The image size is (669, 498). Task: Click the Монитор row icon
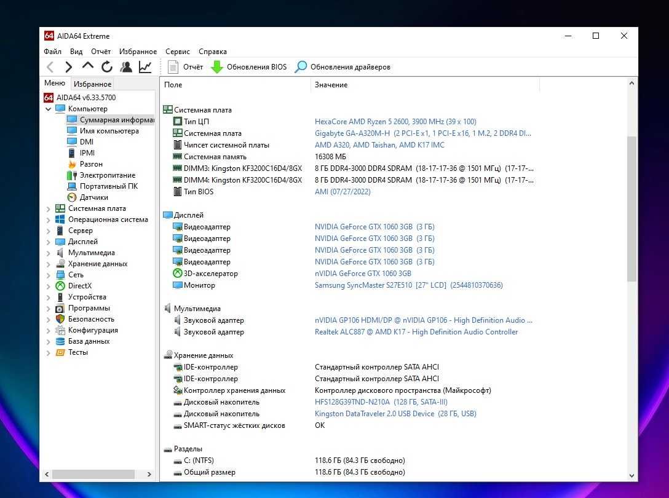(178, 285)
